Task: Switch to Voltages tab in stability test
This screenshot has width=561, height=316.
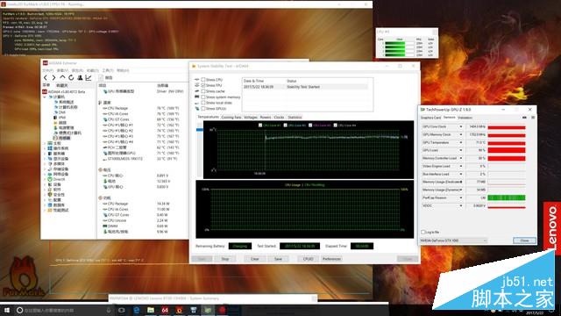Action: tap(251, 117)
